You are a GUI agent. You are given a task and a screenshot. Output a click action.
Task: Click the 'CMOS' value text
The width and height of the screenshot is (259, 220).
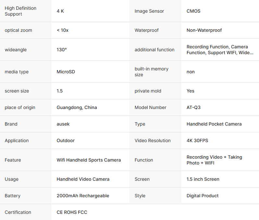tap(193, 11)
